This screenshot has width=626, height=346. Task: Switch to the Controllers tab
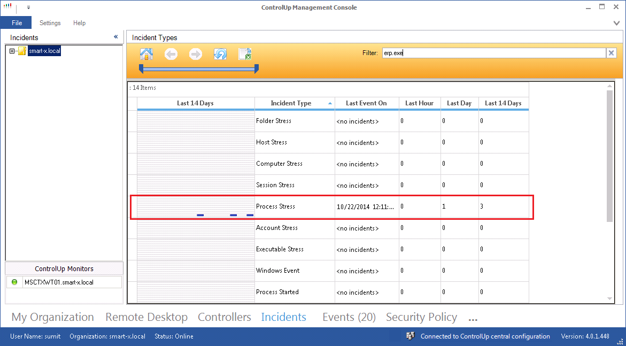point(225,317)
